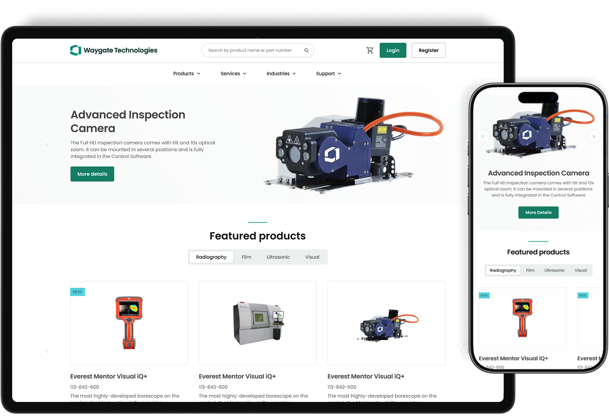Open the first Everest Mentor Visual iQ+ title on tablet

coord(109,376)
